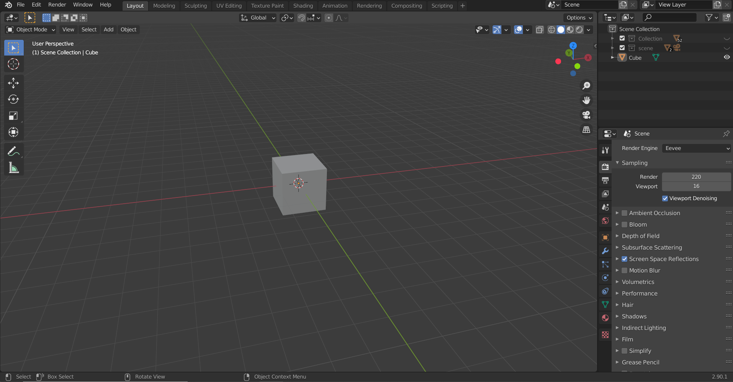Screen dimensions: 733x382
Task: Click the outliner search field
Action: click(669, 17)
